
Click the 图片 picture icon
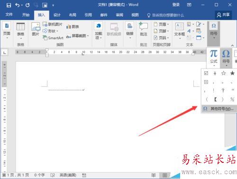(36, 29)
